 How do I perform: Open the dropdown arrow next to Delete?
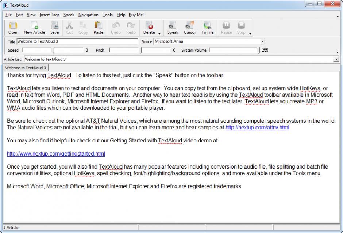click(159, 33)
